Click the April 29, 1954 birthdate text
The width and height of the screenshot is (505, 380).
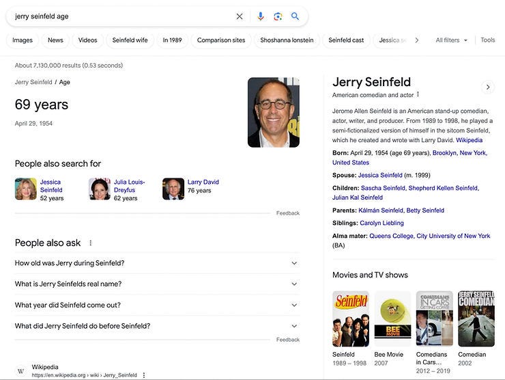click(x=33, y=124)
